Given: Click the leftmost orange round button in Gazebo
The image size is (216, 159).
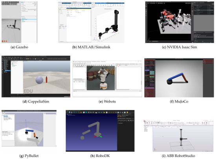Looking at the screenshot, I should coord(2,41).
